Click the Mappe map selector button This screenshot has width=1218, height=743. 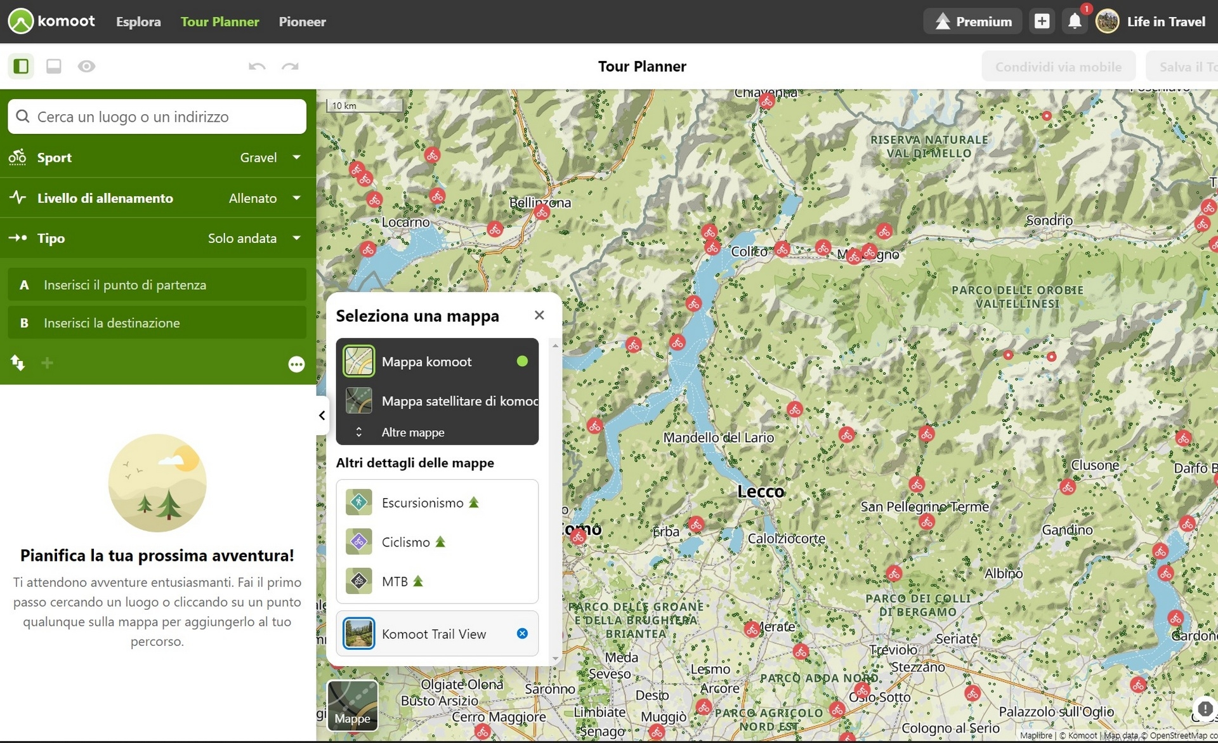352,706
